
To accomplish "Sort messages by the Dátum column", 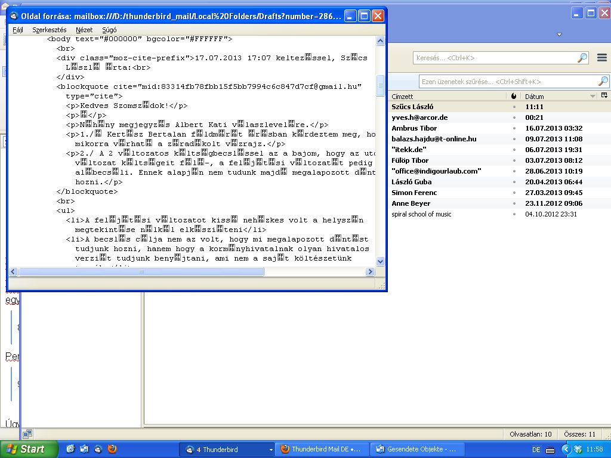I will [555, 96].
